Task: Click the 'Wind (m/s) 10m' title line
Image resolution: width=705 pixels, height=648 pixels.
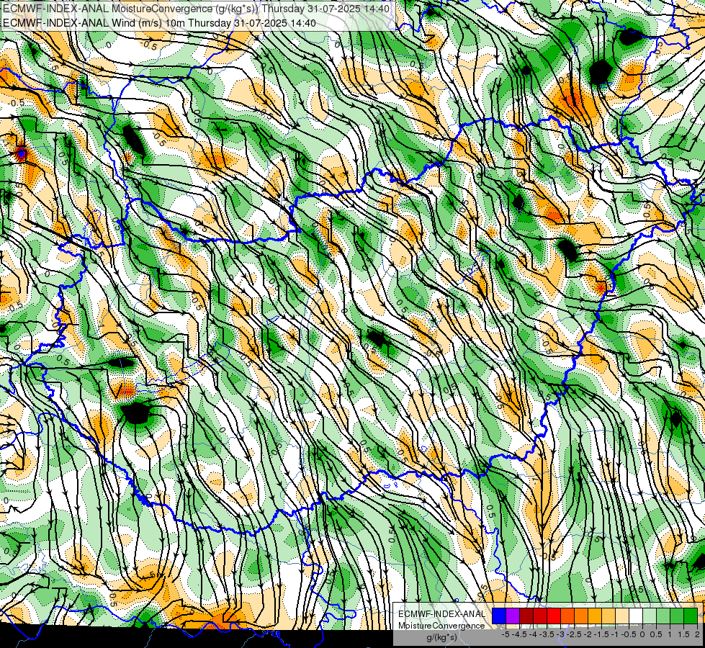Action: point(159,23)
